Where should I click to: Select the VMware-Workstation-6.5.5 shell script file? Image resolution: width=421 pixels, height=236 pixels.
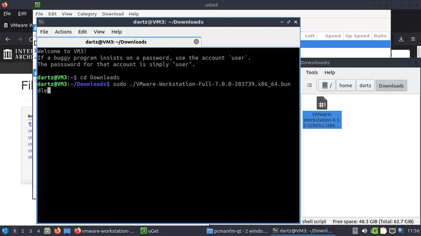tap(322, 112)
